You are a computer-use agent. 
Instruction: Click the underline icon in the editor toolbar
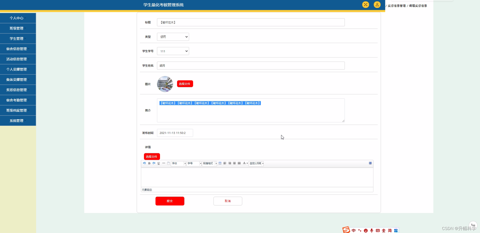pyautogui.click(x=158, y=163)
